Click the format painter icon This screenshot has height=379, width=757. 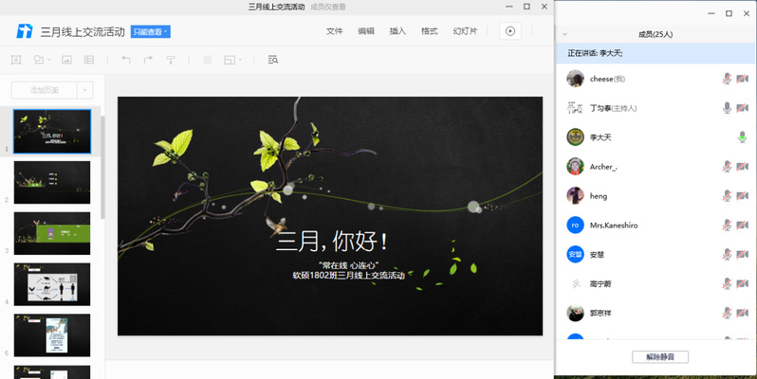pyautogui.click(x=172, y=60)
